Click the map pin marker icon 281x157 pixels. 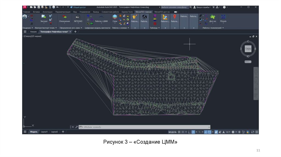pos(175,17)
